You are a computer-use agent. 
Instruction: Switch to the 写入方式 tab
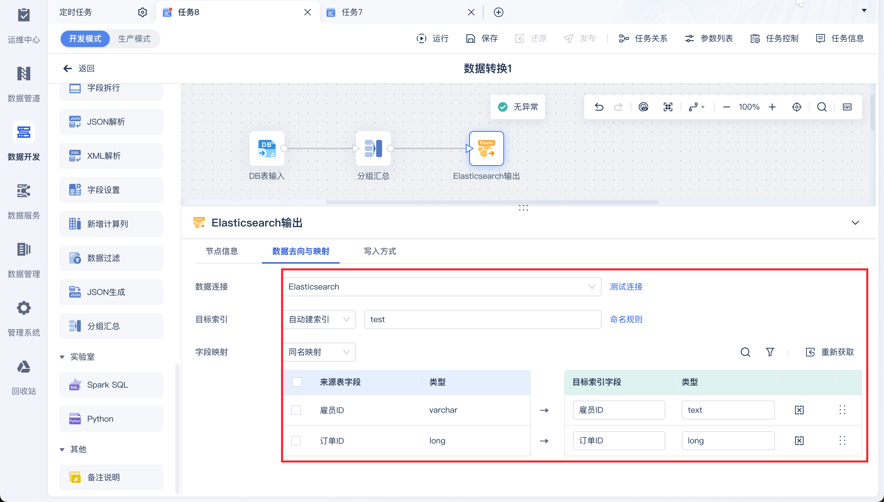(x=380, y=251)
